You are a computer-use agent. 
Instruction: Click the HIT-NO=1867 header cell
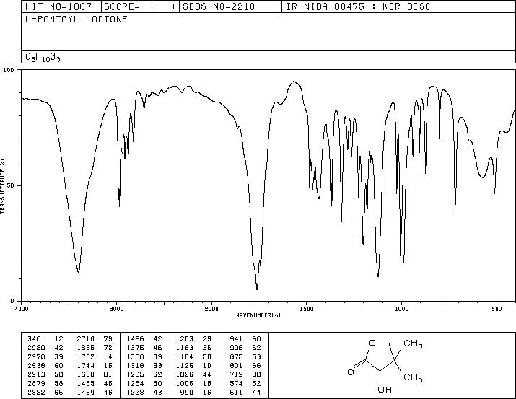(61, 6)
